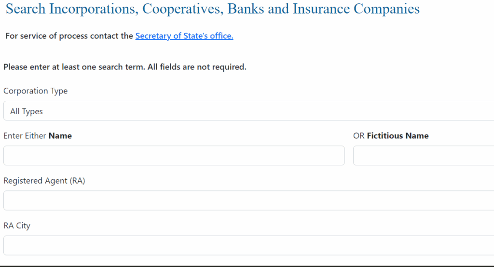Focus the Name search input field
Viewport: 494px width, 267px height.
[174, 156]
